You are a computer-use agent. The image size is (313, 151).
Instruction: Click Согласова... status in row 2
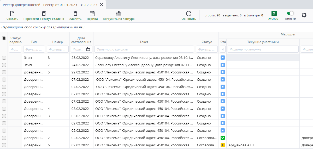pyautogui.click(x=206, y=138)
